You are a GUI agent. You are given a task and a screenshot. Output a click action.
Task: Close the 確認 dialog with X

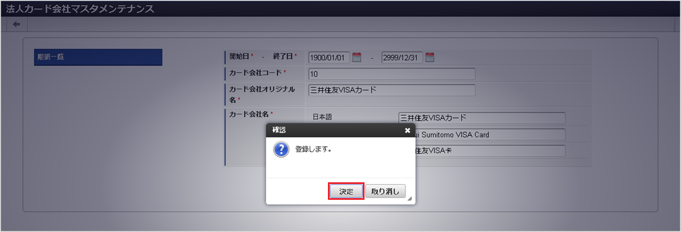coord(407,130)
